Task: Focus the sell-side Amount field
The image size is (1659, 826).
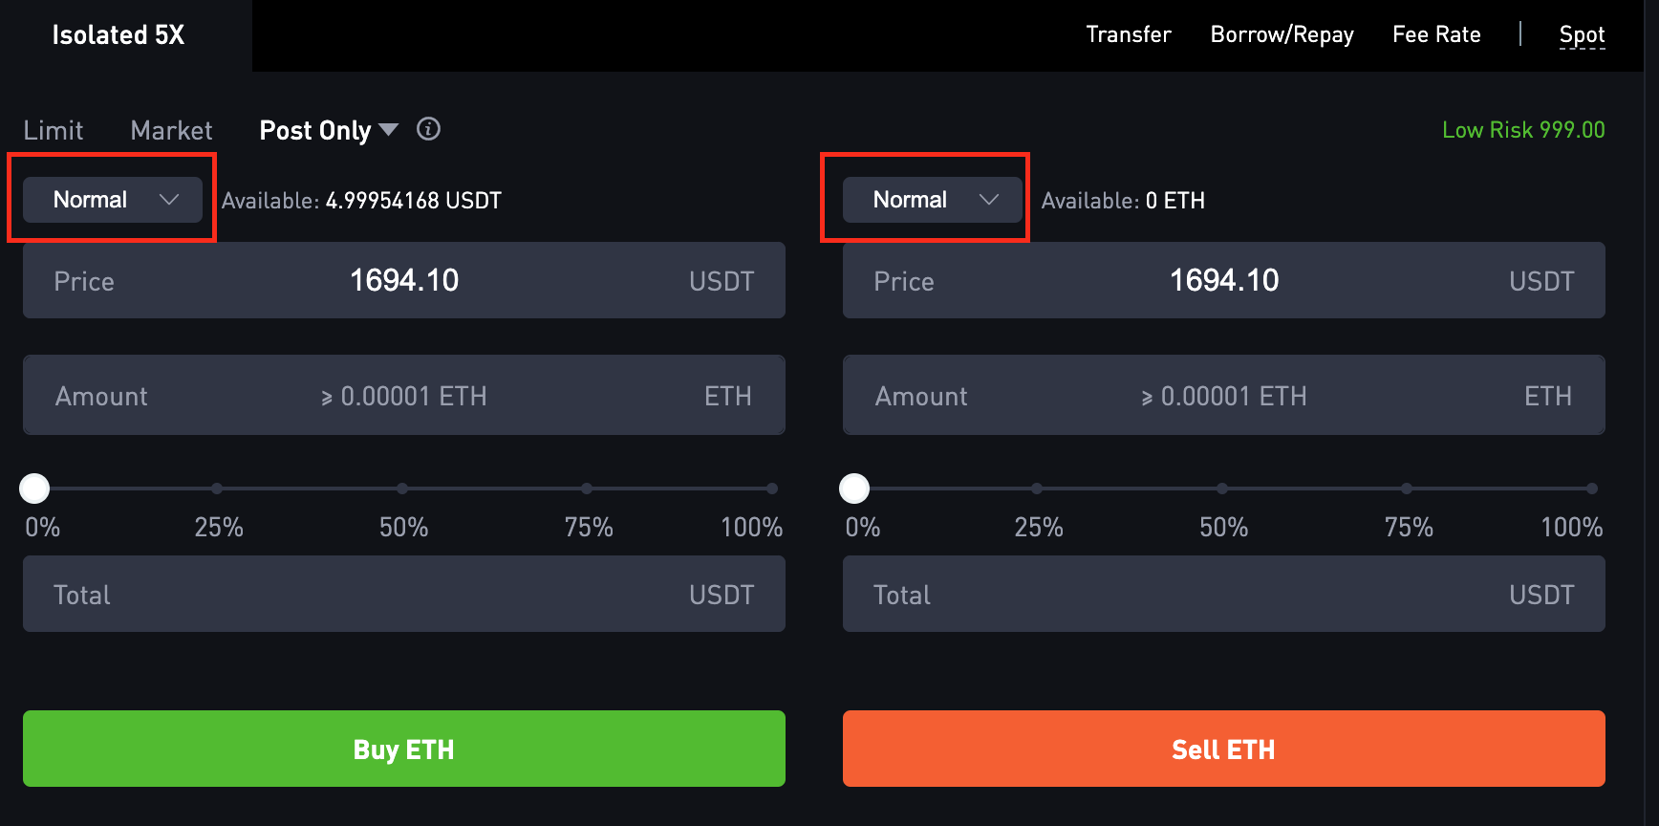Action: [x=1224, y=395]
